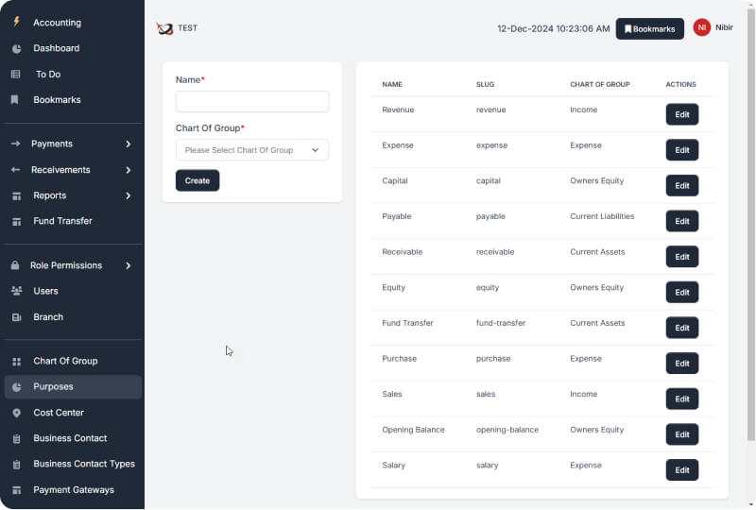Click the Branch icon in sidebar
756x510 pixels.
coord(16,317)
